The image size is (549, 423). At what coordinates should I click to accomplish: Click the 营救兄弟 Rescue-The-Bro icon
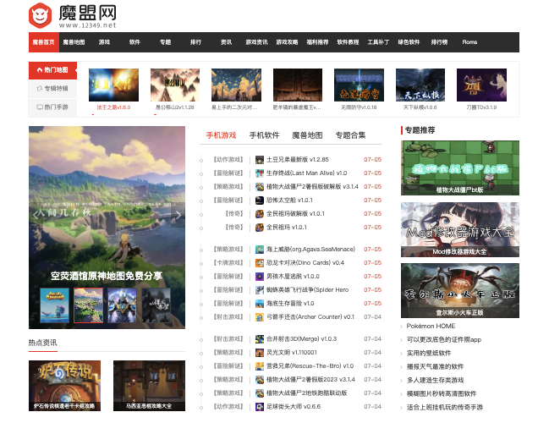coord(260,366)
